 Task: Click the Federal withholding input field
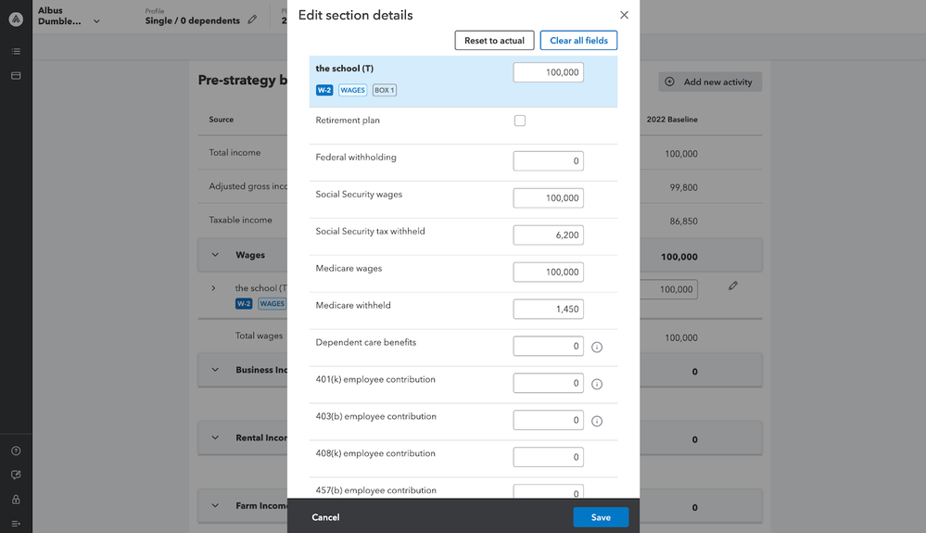pyautogui.click(x=549, y=161)
